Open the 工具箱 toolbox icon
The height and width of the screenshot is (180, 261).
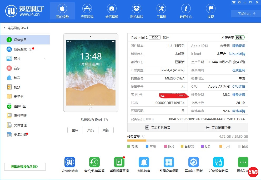(161, 9)
